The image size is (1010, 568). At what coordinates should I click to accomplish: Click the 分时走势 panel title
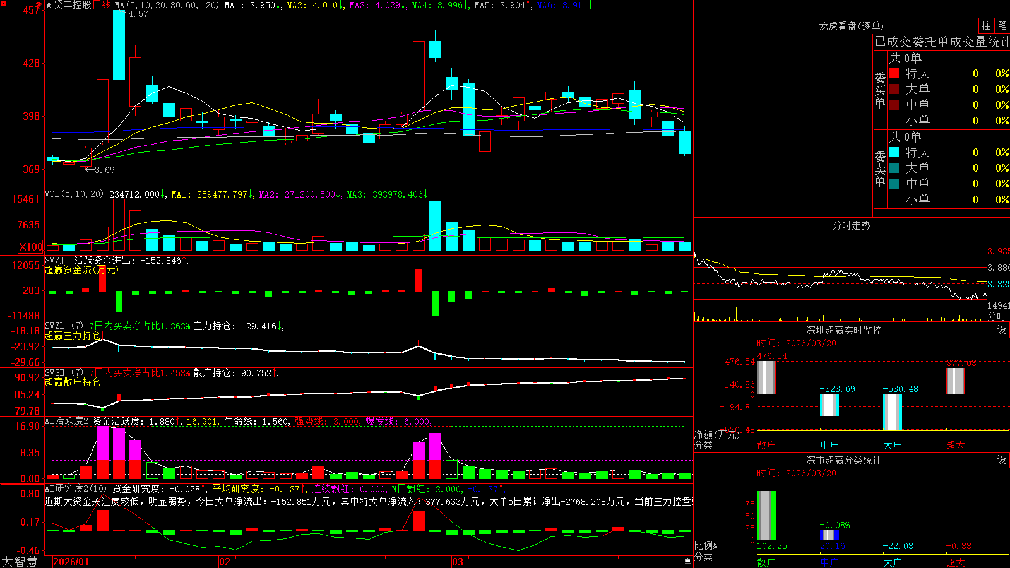click(852, 225)
